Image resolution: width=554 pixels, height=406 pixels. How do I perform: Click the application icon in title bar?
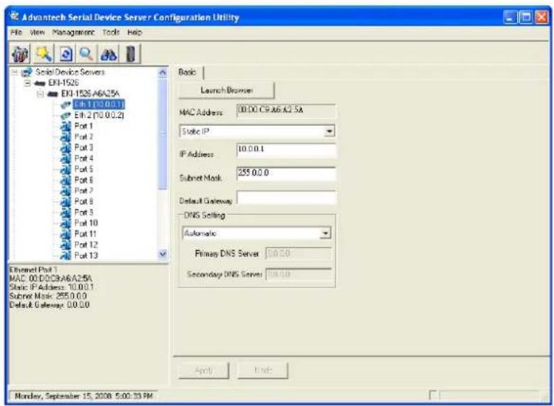pos(14,16)
